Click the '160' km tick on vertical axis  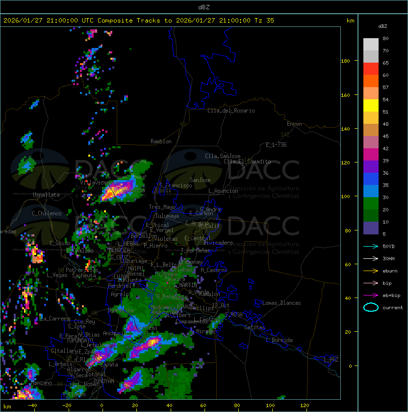(x=345, y=95)
